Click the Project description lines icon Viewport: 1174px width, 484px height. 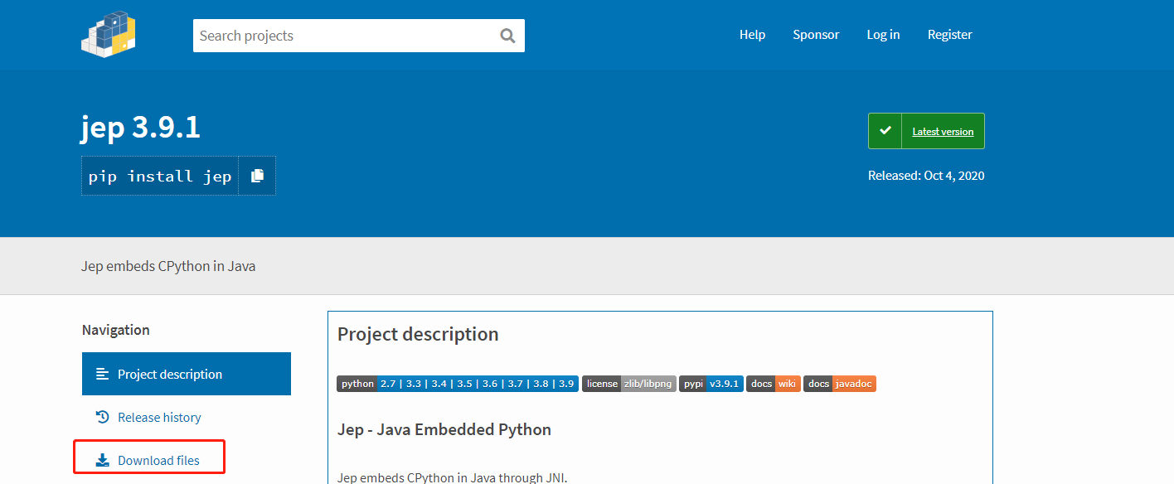coord(103,374)
